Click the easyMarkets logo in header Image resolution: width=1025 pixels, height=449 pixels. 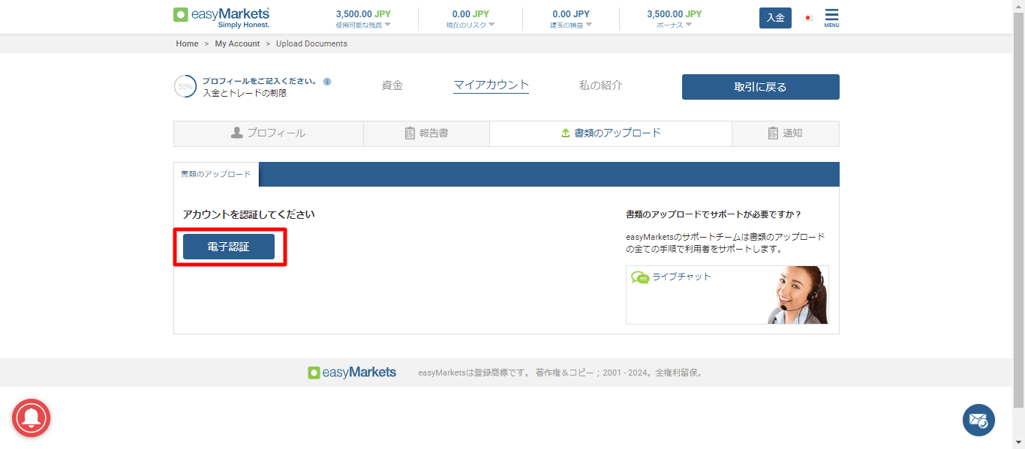[x=221, y=17]
